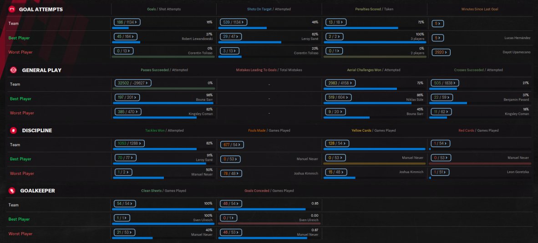Open the team 54 / 54 clean sheets chip

124,203
